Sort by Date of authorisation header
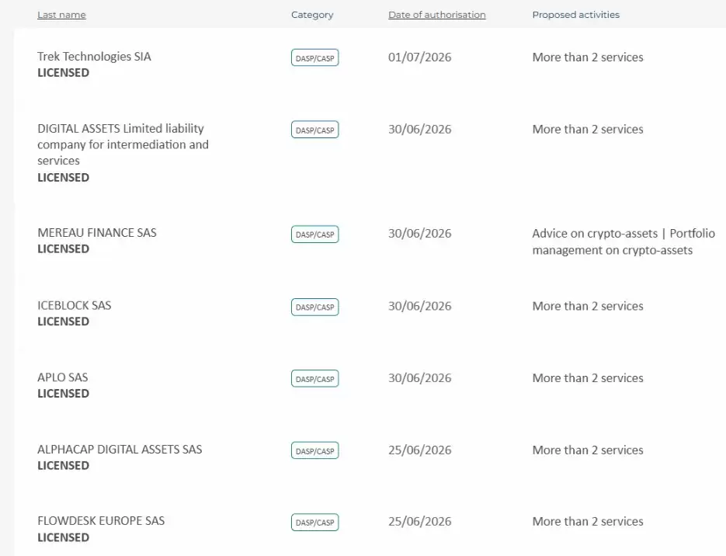This screenshot has height=556, width=726. pos(437,15)
